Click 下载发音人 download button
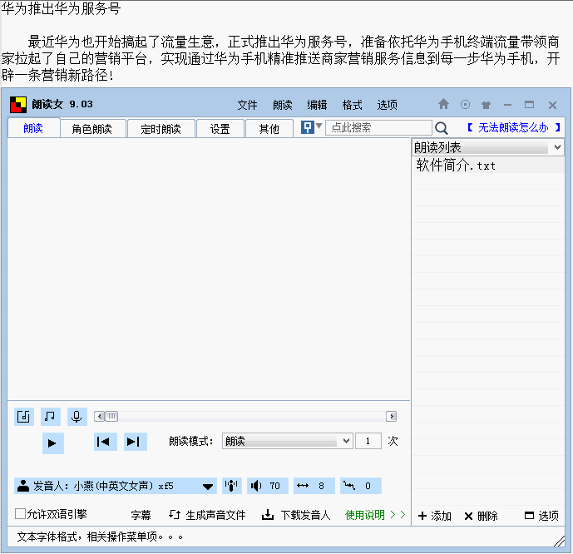The width and height of the screenshot is (573, 554). pos(296,515)
